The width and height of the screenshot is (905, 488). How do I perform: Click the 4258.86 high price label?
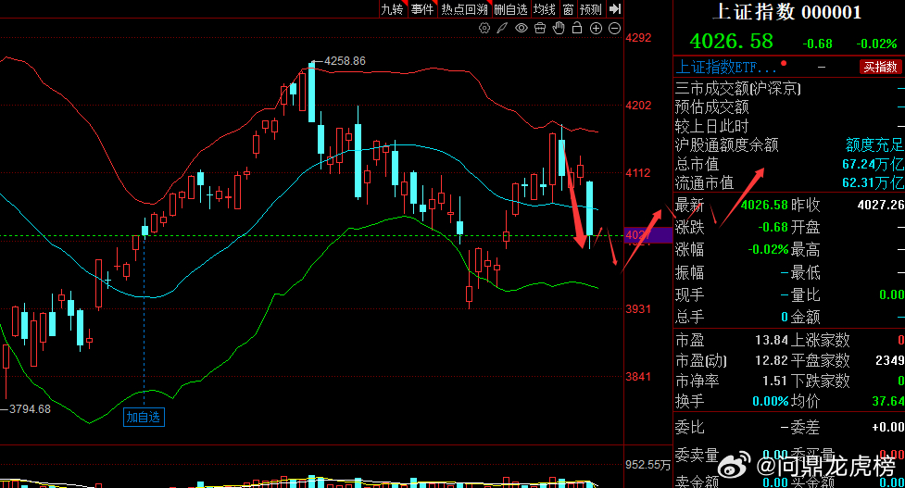[345, 60]
